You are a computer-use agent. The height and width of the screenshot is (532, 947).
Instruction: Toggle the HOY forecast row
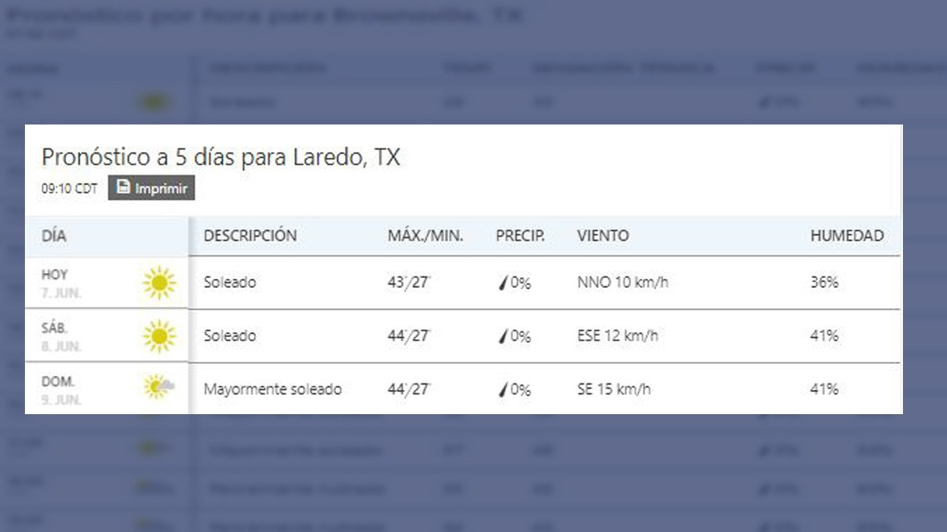(465, 282)
